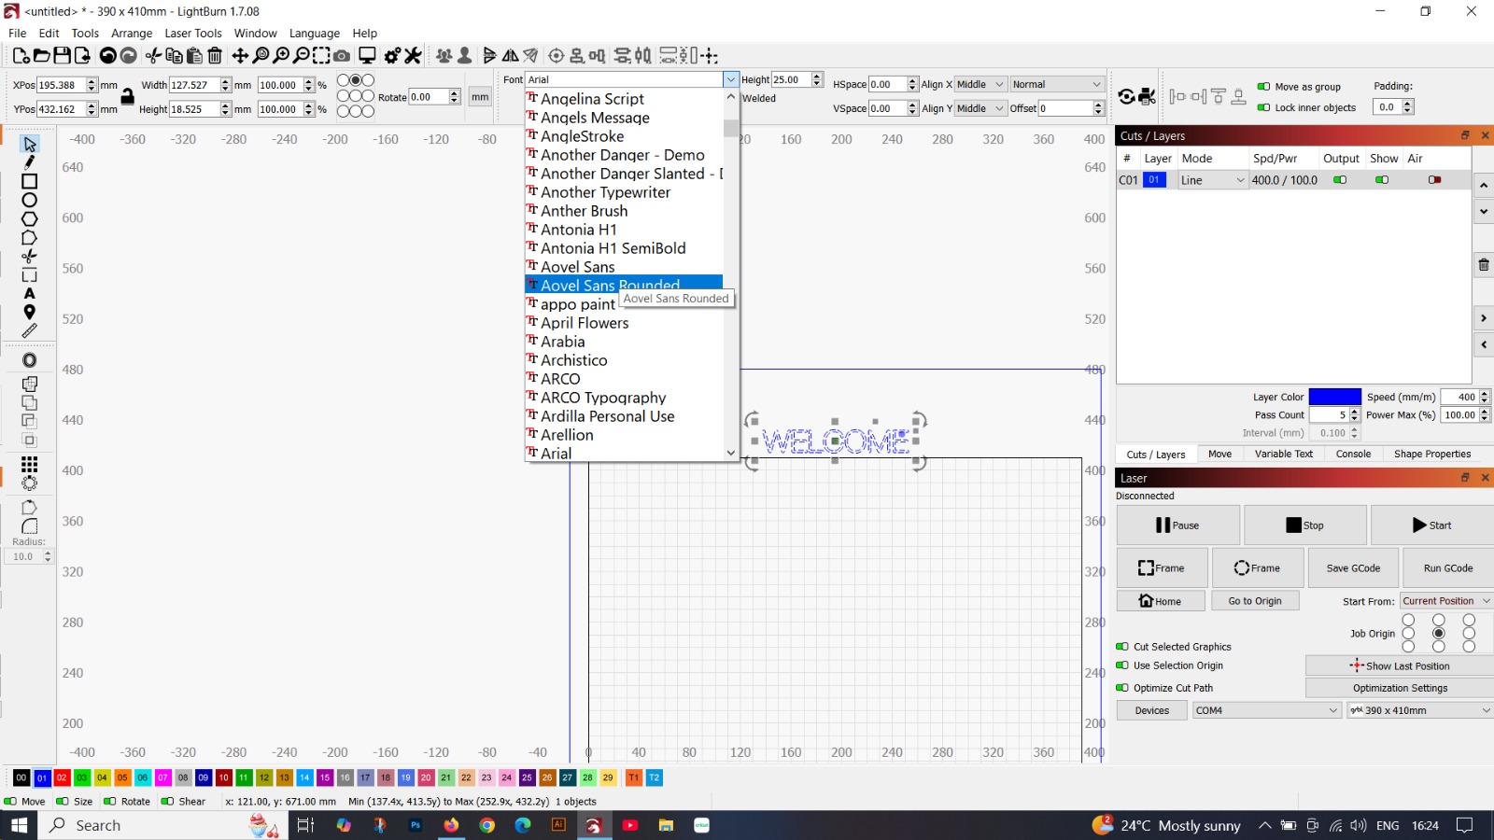Viewport: 1494px width, 840px height.
Task: Select the Ellipse drawing tool
Action: click(29, 200)
